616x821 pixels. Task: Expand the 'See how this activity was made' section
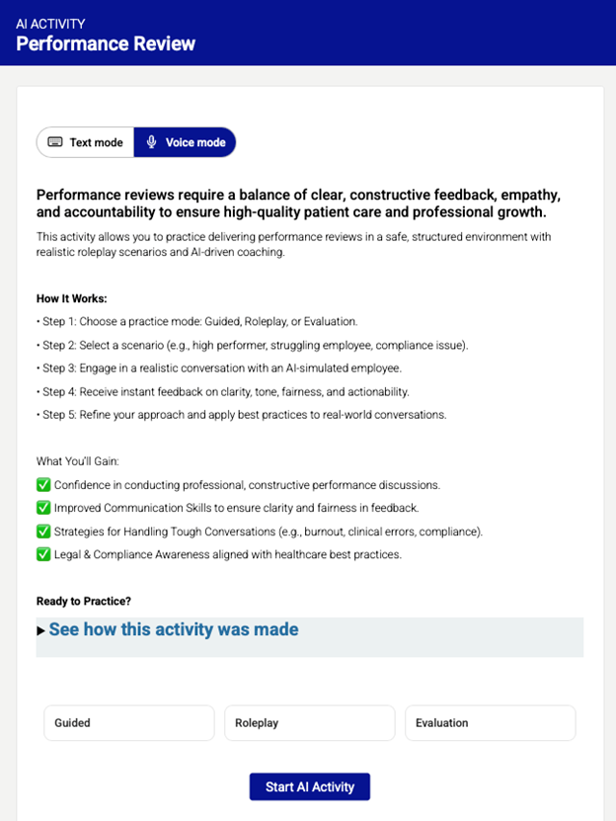(171, 629)
